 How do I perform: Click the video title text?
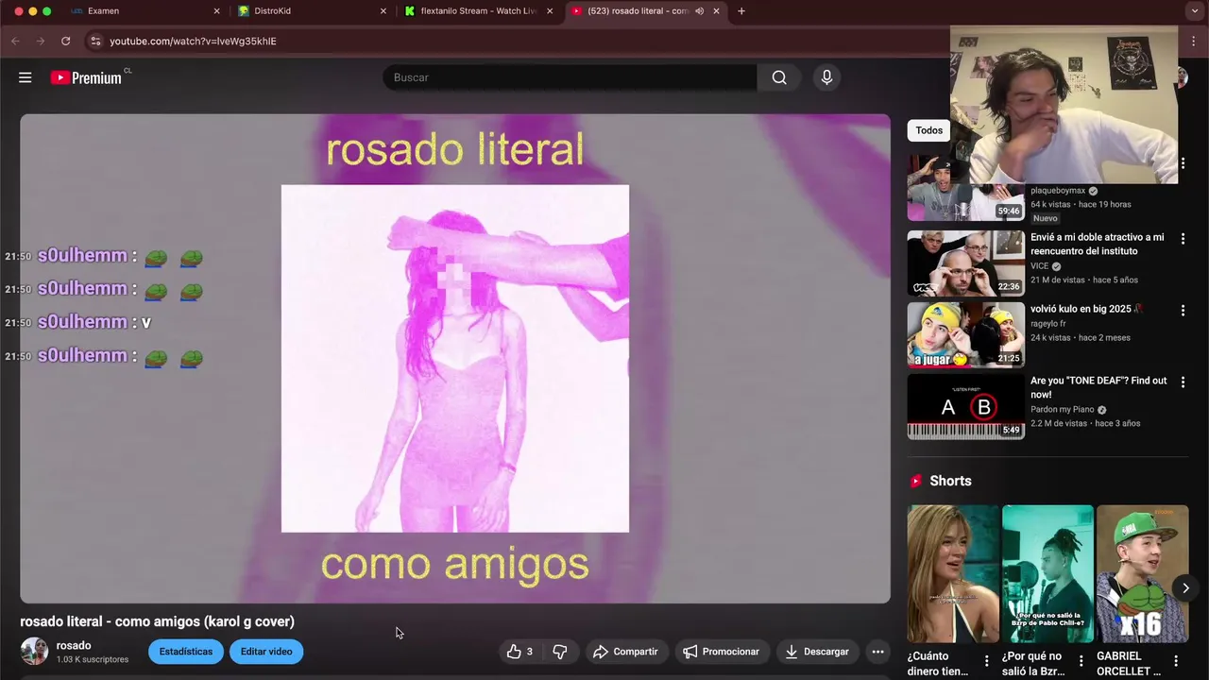(x=157, y=621)
